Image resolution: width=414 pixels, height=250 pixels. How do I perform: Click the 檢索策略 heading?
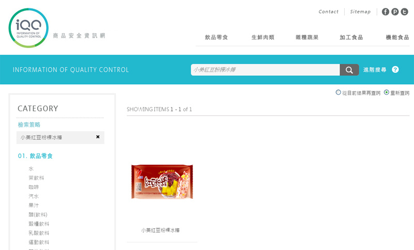point(29,124)
